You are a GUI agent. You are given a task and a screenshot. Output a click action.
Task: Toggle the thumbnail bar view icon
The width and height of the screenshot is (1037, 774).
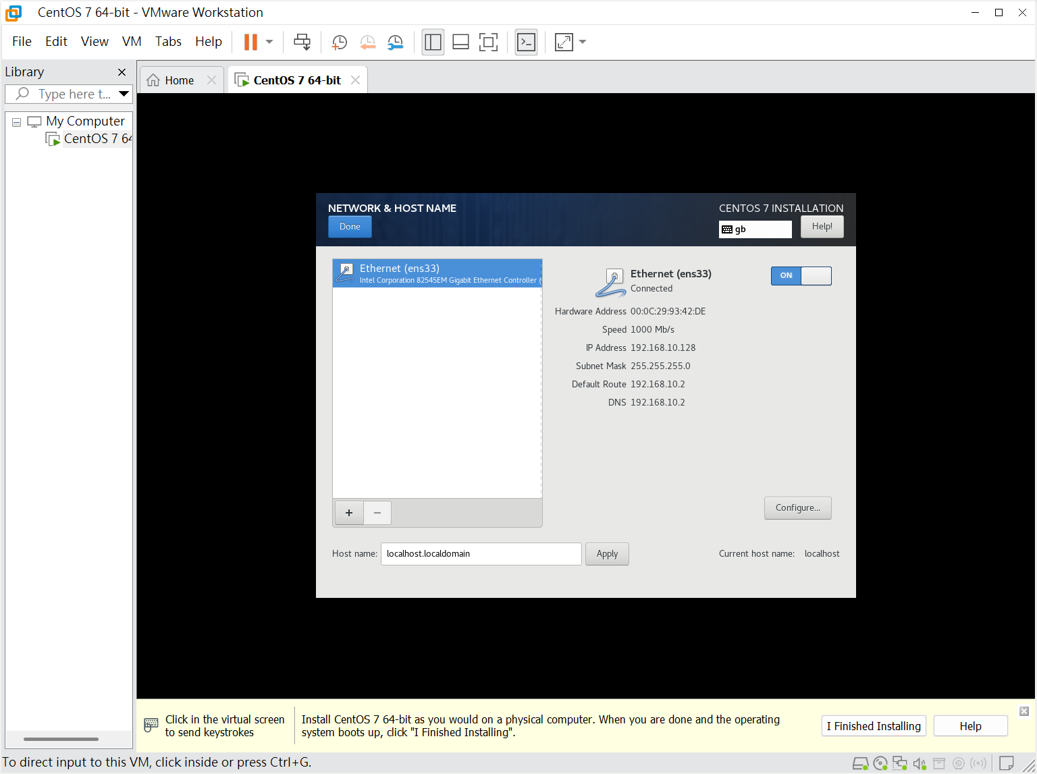click(x=460, y=42)
